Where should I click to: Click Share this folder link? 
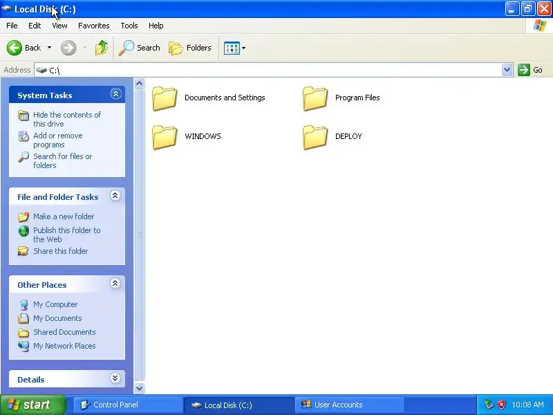coord(60,251)
